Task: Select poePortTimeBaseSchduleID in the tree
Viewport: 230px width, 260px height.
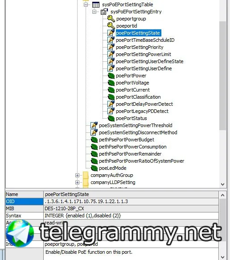Action: [145, 40]
